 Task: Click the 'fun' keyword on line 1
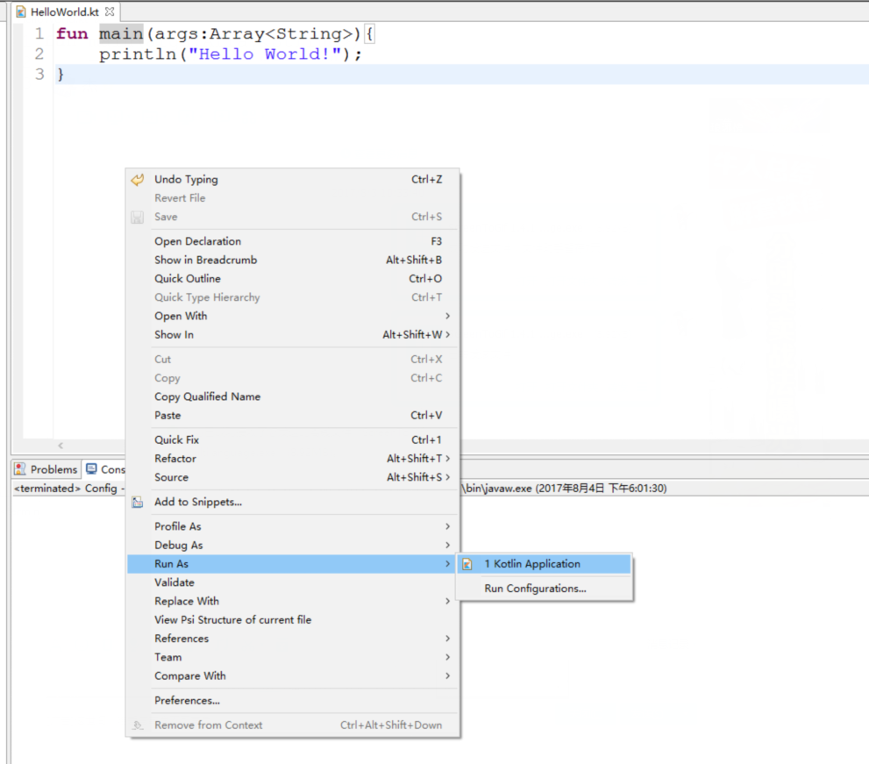click(72, 34)
